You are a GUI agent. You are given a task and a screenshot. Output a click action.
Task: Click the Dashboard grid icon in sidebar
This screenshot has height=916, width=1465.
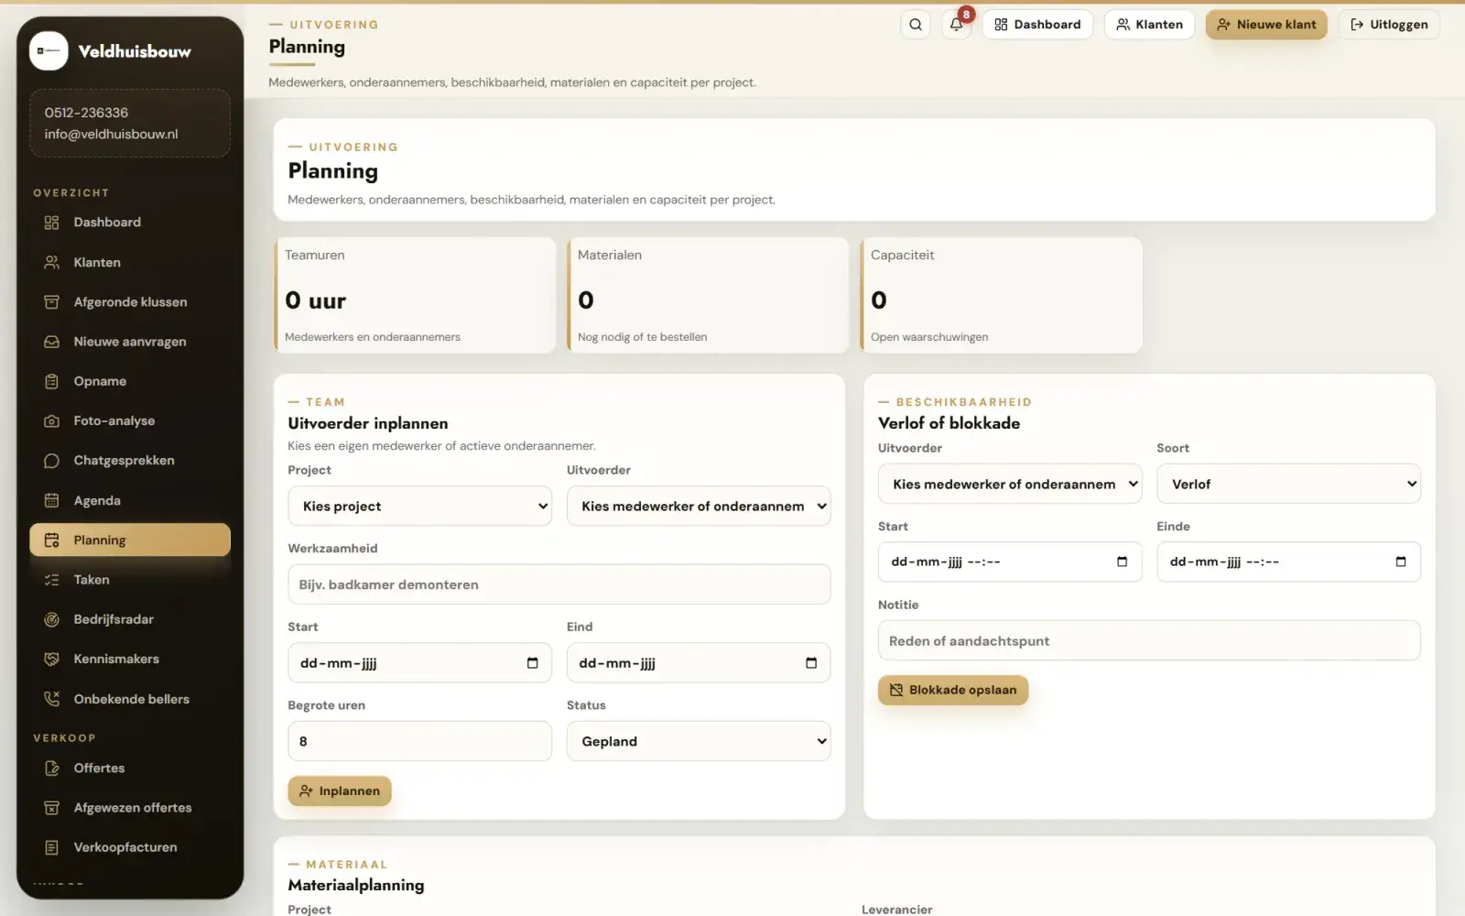51,223
